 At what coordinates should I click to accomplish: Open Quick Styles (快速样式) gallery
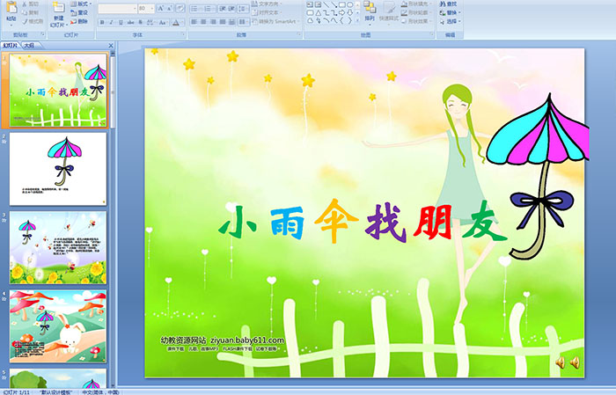click(389, 11)
